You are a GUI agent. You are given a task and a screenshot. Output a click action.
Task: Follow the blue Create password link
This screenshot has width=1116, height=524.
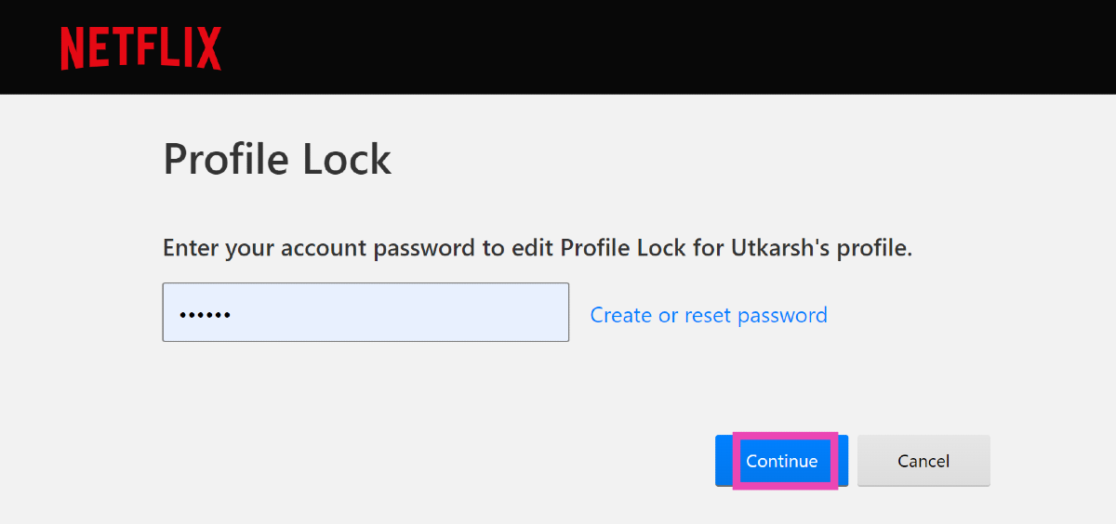(709, 315)
